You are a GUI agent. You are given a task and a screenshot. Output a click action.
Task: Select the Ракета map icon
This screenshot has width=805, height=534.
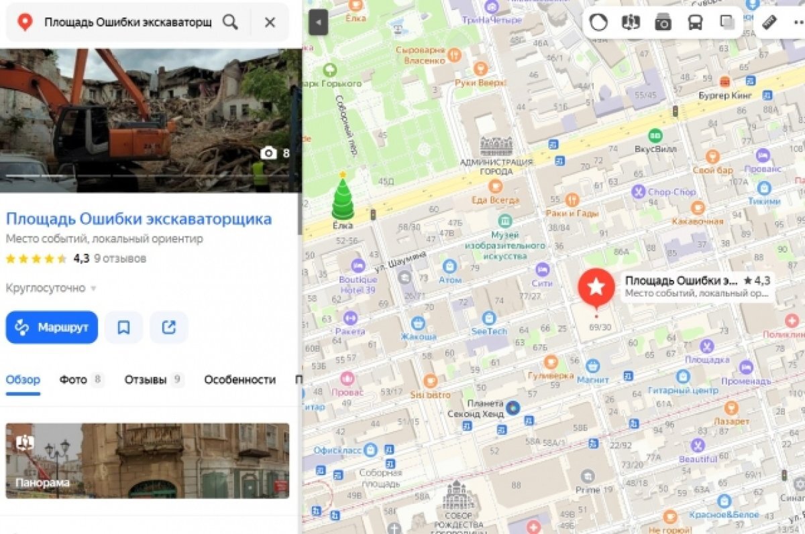pyautogui.click(x=350, y=318)
